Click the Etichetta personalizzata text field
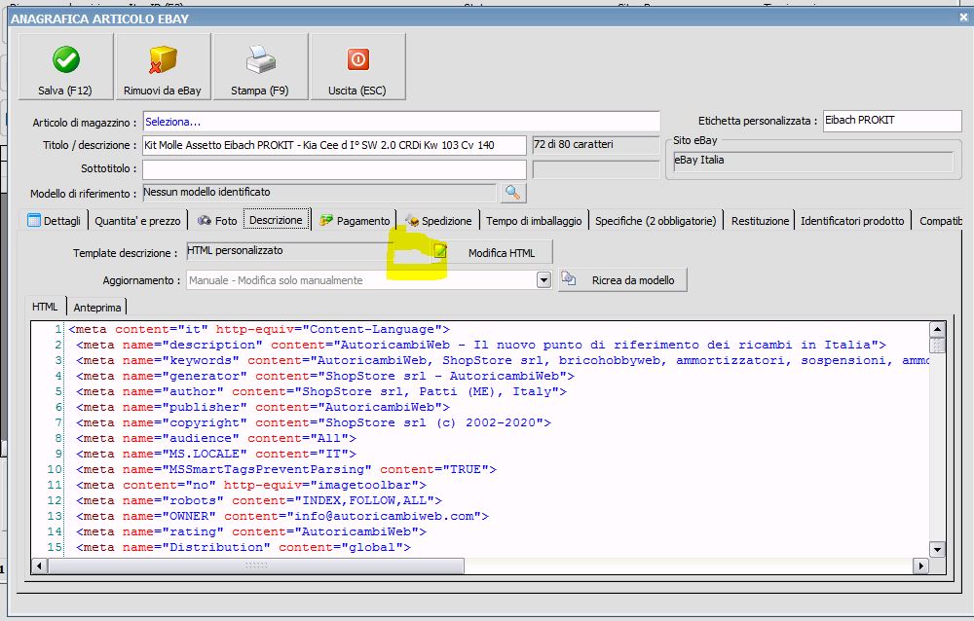 pos(891,121)
